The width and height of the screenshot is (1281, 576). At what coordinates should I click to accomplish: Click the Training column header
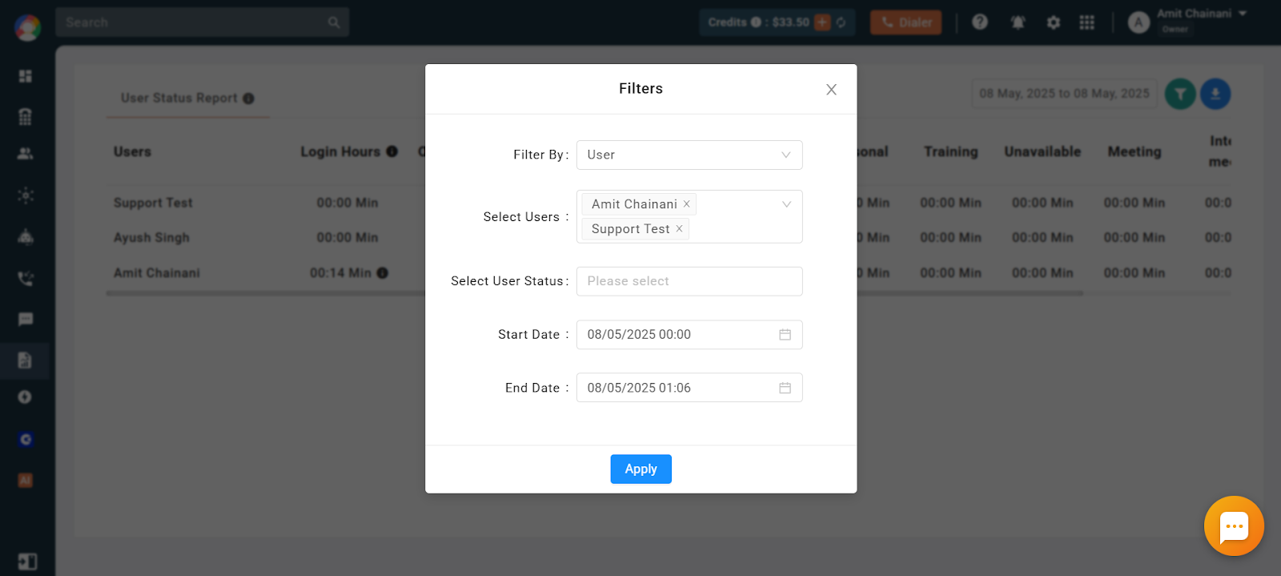(x=950, y=151)
